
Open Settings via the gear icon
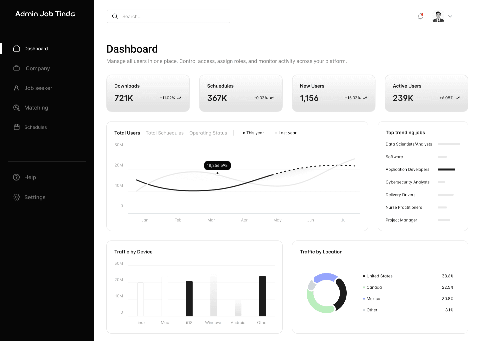pyautogui.click(x=16, y=197)
